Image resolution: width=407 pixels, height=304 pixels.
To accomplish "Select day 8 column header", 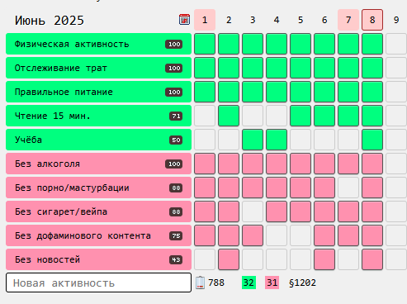I will click(x=372, y=20).
